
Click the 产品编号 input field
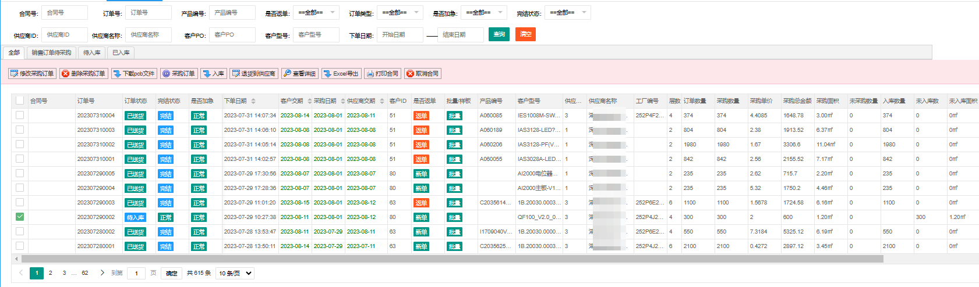coord(232,12)
